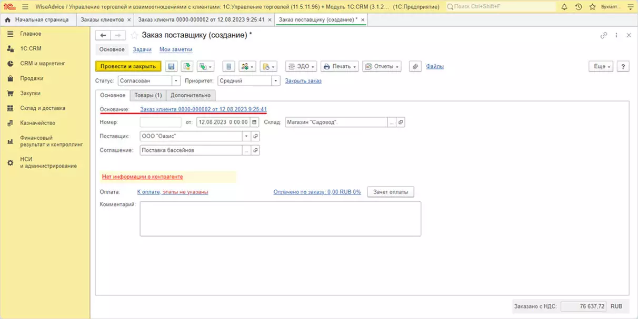The width and height of the screenshot is (638, 319).
Task: Open the document folder dropdown icon
Action: [x=268, y=66]
